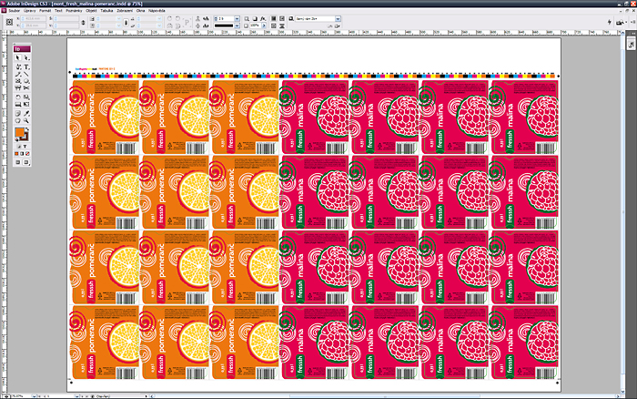Open the stroke style dropdown

[237, 26]
